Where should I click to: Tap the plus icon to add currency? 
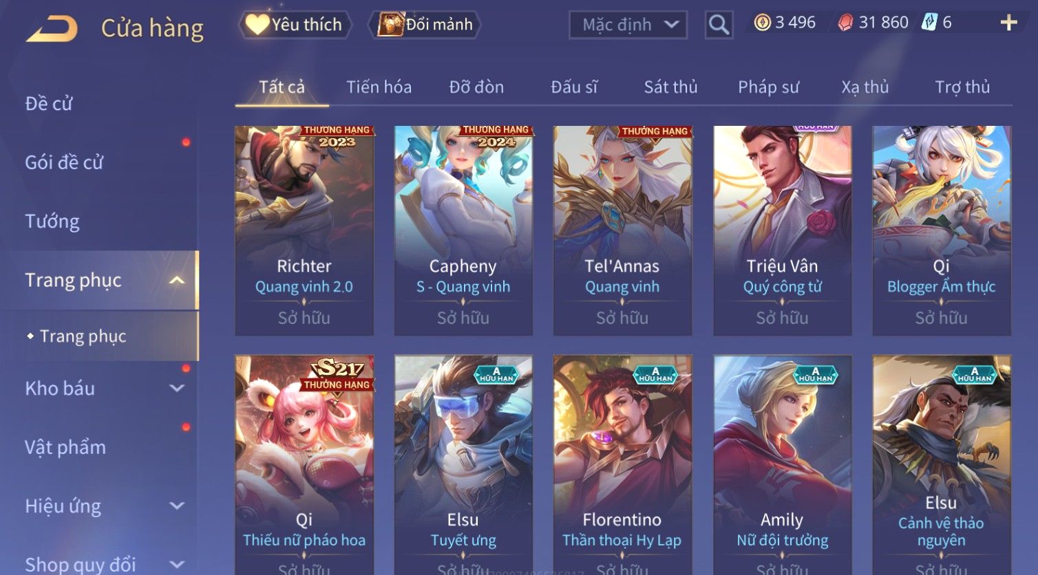[1008, 23]
